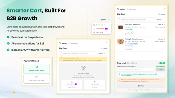
Task: Click the discount code input field
Action: click(136, 70)
